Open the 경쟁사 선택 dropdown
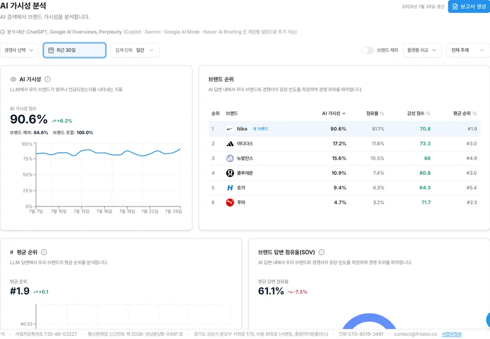Screen dimensions: 490x339 pos(20,50)
